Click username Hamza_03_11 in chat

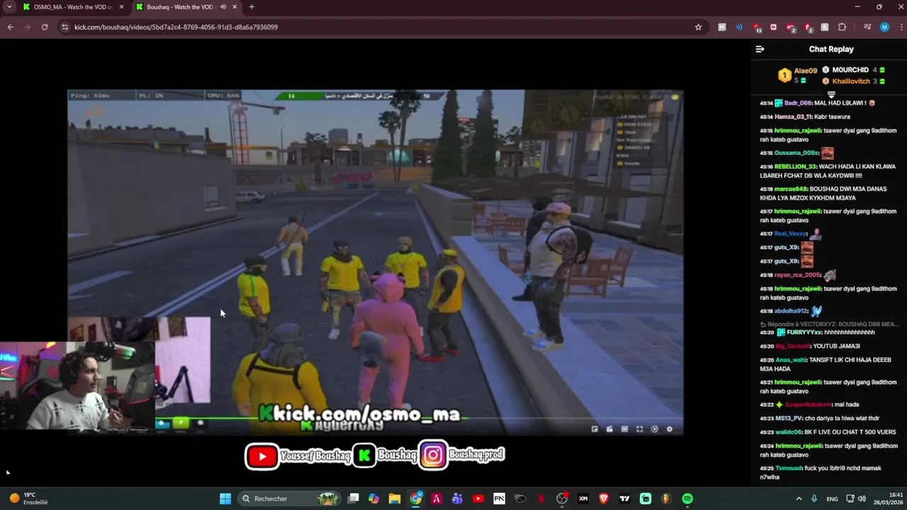click(794, 117)
